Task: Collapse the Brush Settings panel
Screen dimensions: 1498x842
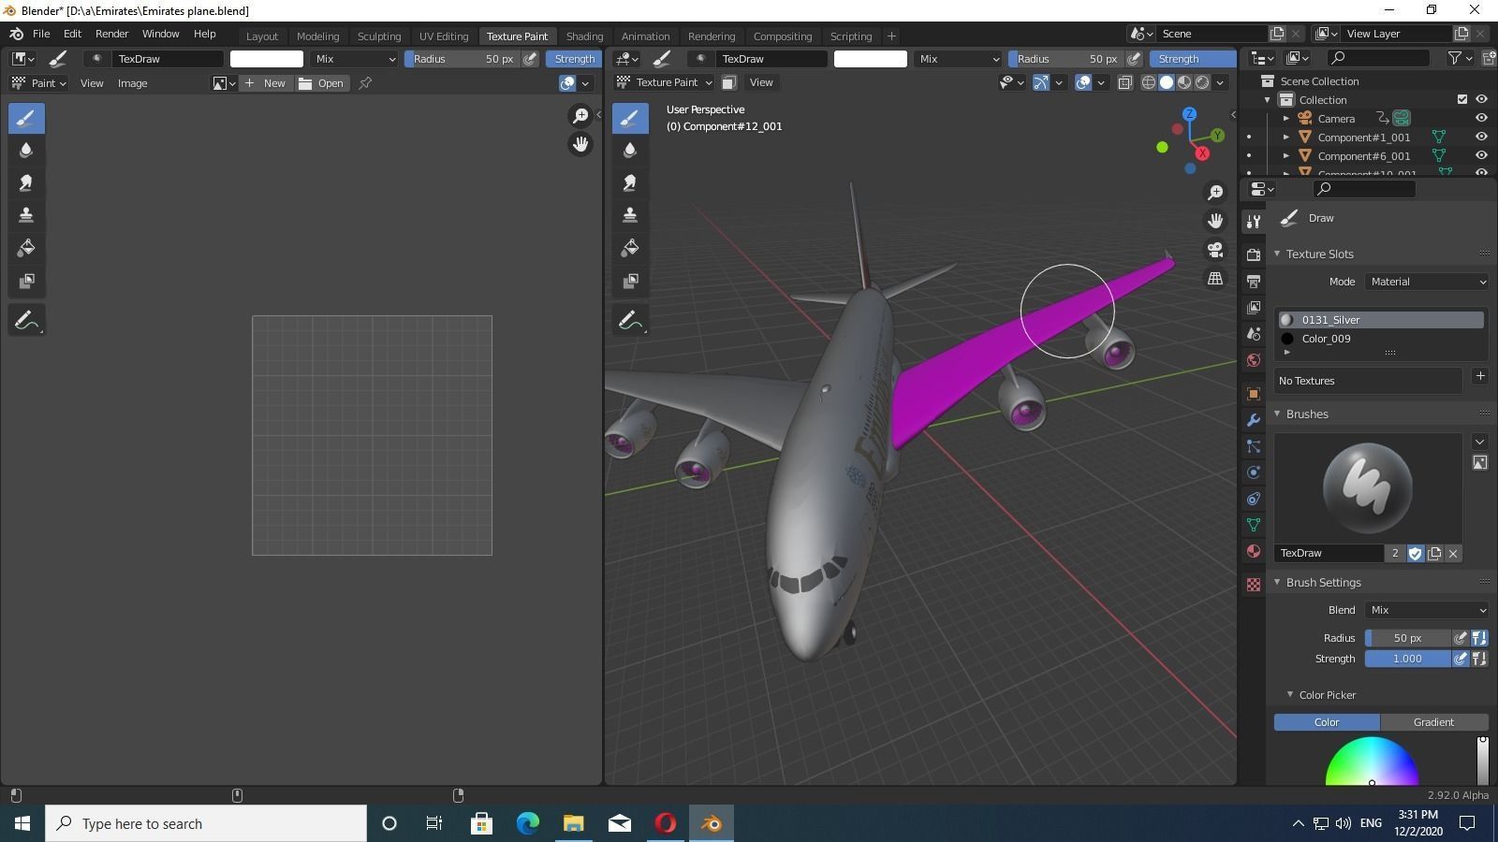Action: (1277, 583)
